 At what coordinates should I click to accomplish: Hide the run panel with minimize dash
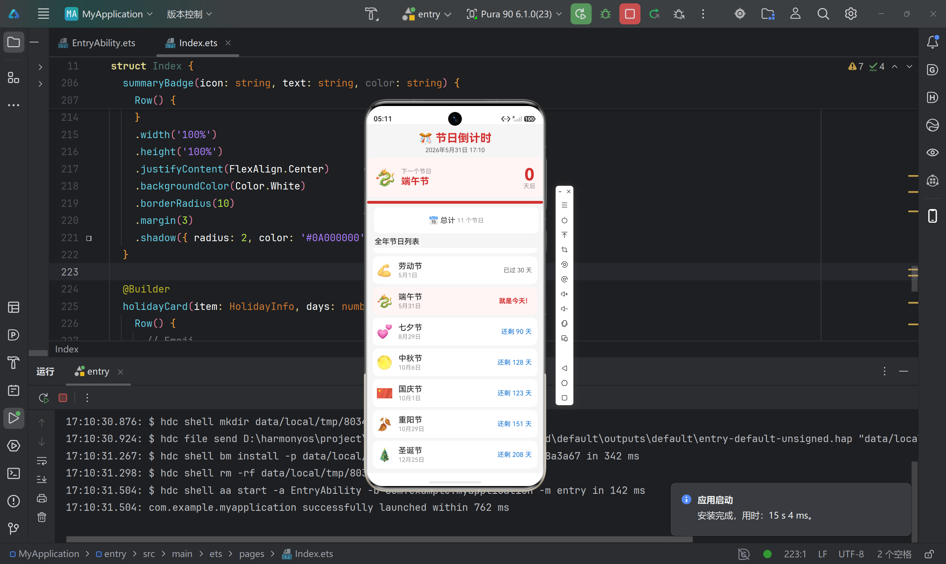(903, 371)
